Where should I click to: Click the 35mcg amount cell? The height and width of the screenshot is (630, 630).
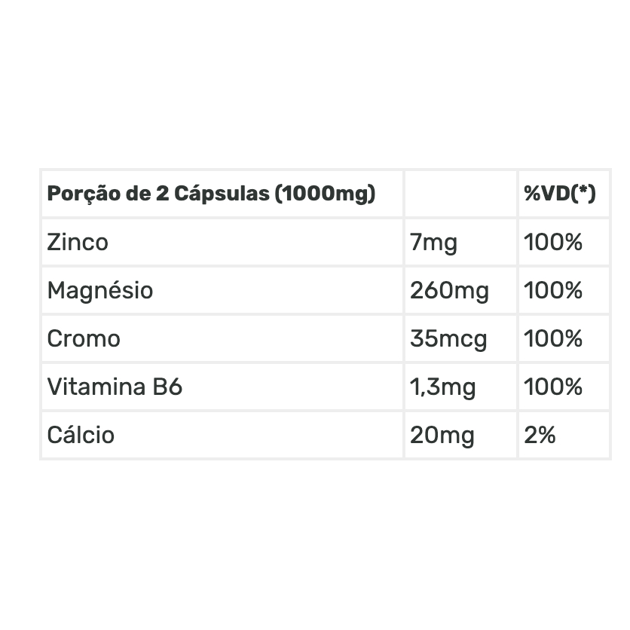(x=448, y=338)
